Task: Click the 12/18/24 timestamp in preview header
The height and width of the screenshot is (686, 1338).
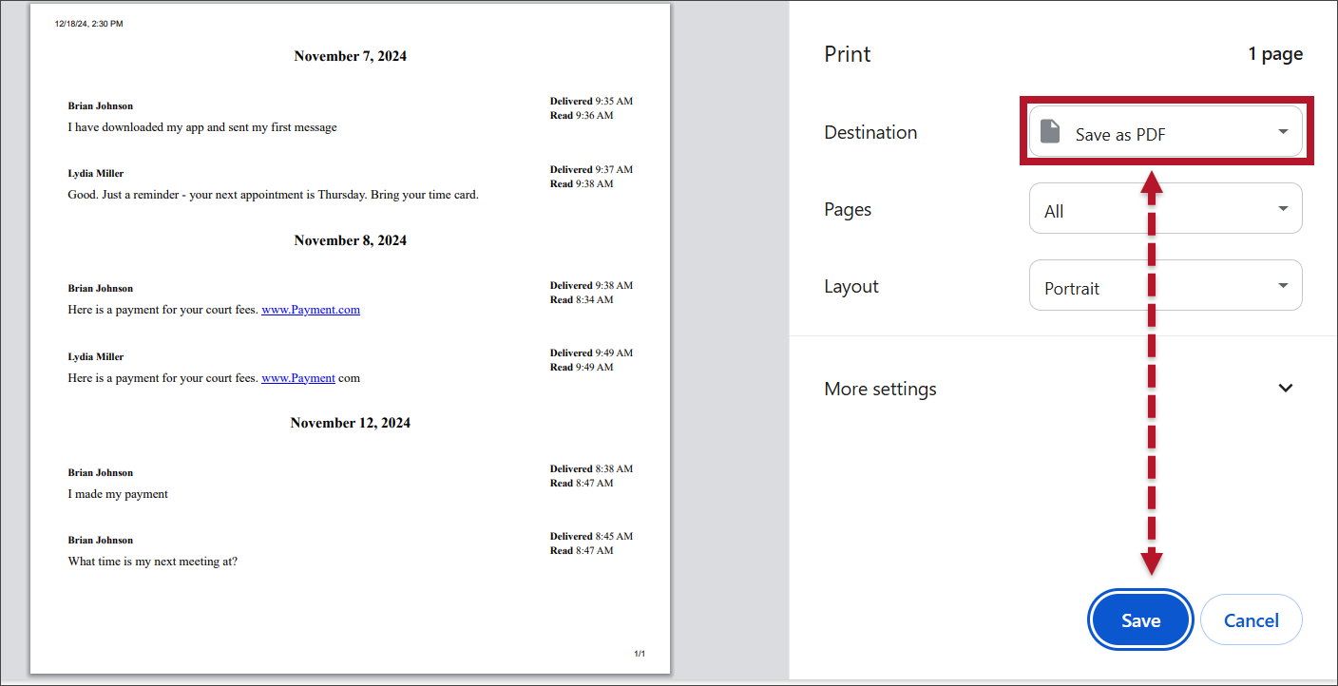Action: point(88,24)
